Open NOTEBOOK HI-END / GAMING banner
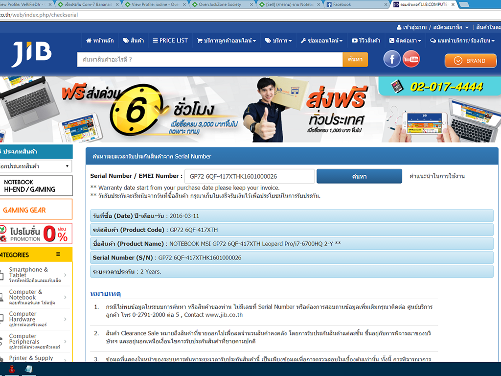Image resolution: width=501 pixels, height=376 pixels. click(x=36, y=186)
